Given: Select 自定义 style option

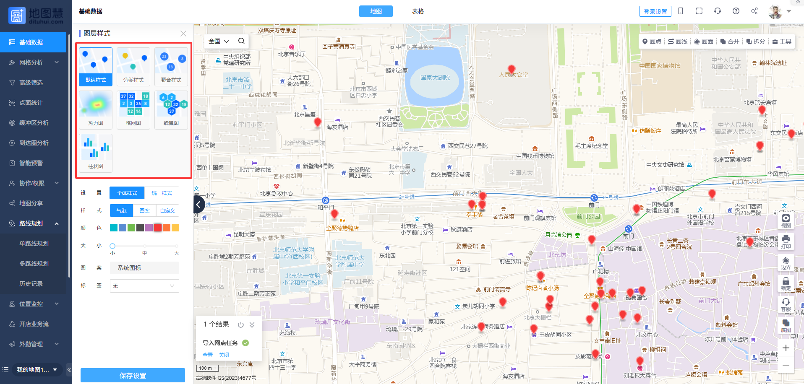Looking at the screenshot, I should pyautogui.click(x=167, y=210).
